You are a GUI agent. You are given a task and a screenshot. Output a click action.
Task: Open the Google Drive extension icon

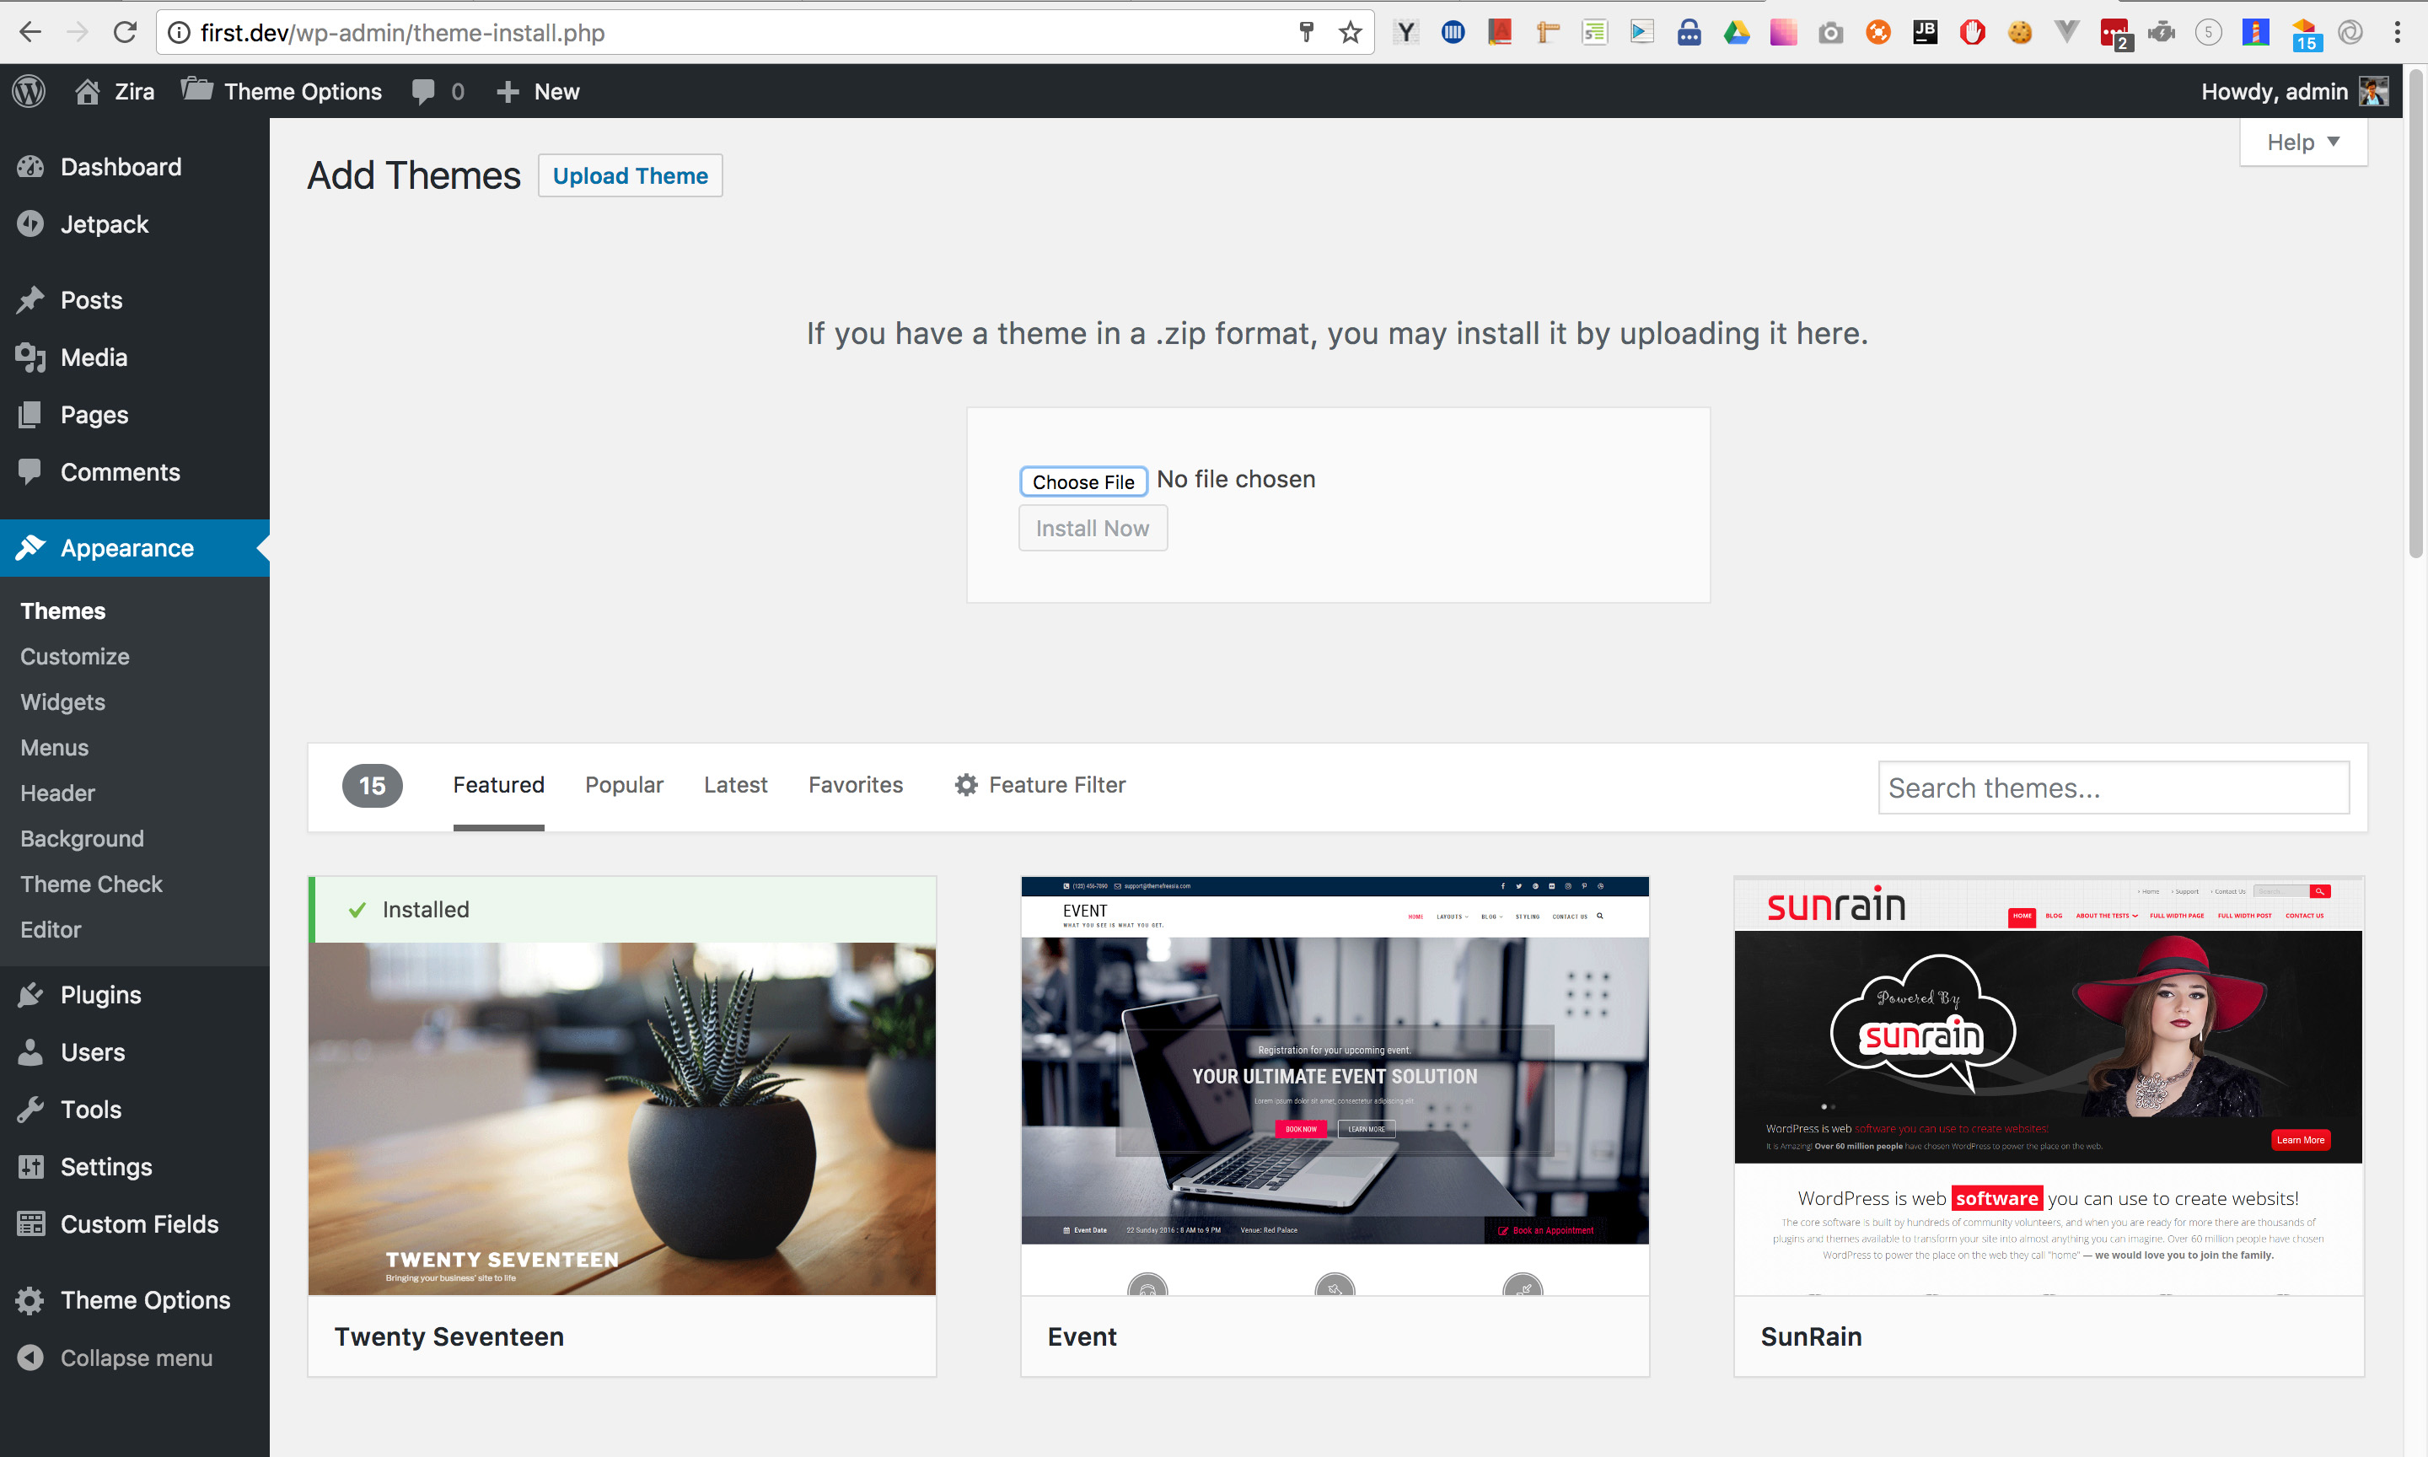click(x=1736, y=32)
